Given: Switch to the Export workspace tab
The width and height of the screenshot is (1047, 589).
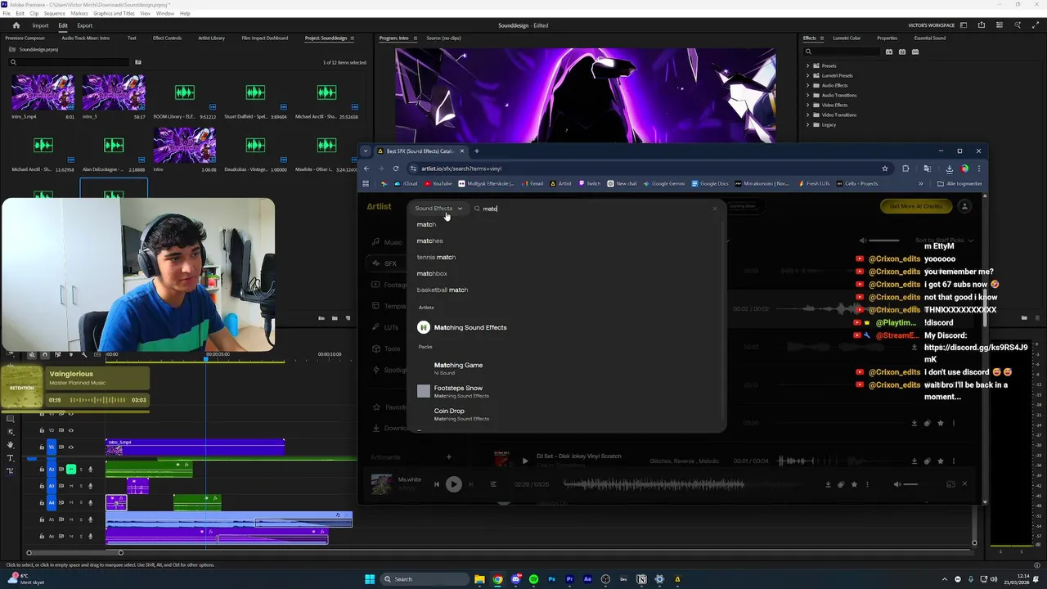Looking at the screenshot, I should 84,25.
